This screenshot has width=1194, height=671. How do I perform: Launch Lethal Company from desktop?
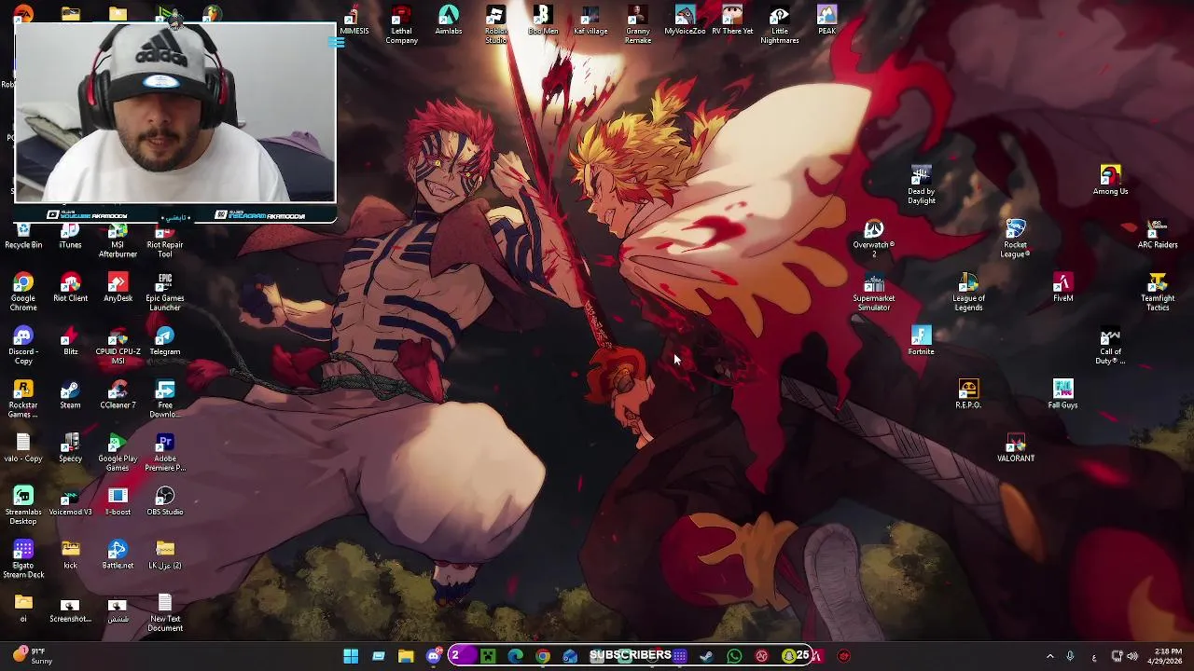point(401,25)
